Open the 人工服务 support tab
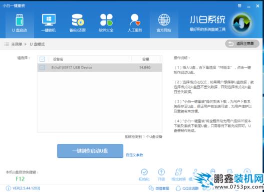This screenshot has width=264, height=192. pyautogui.click(x=135, y=24)
